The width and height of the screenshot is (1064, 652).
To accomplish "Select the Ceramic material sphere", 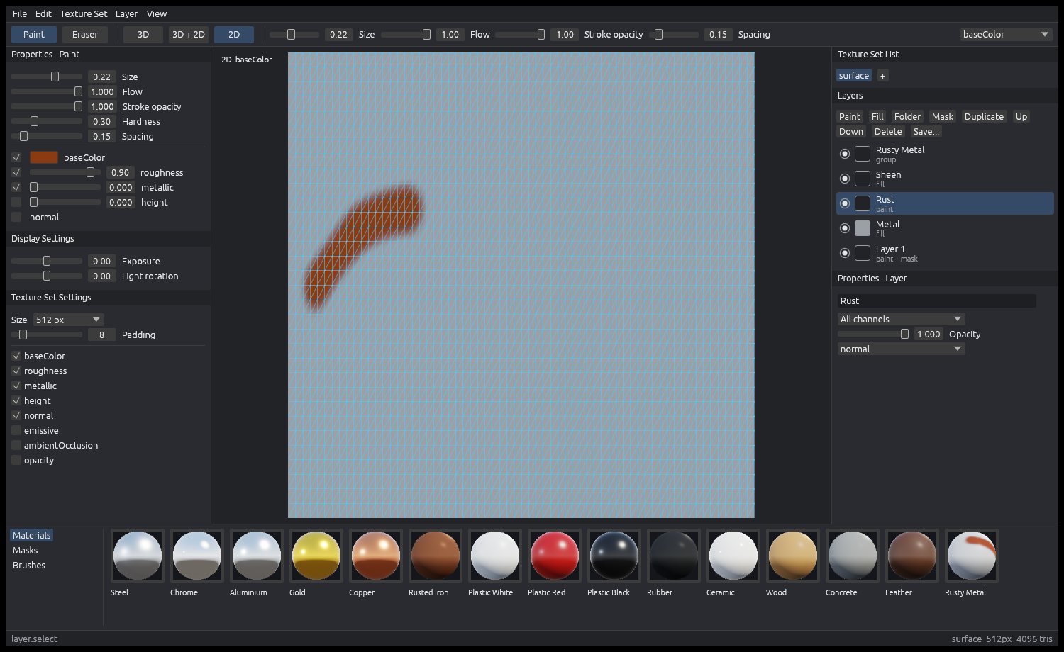I will (733, 556).
